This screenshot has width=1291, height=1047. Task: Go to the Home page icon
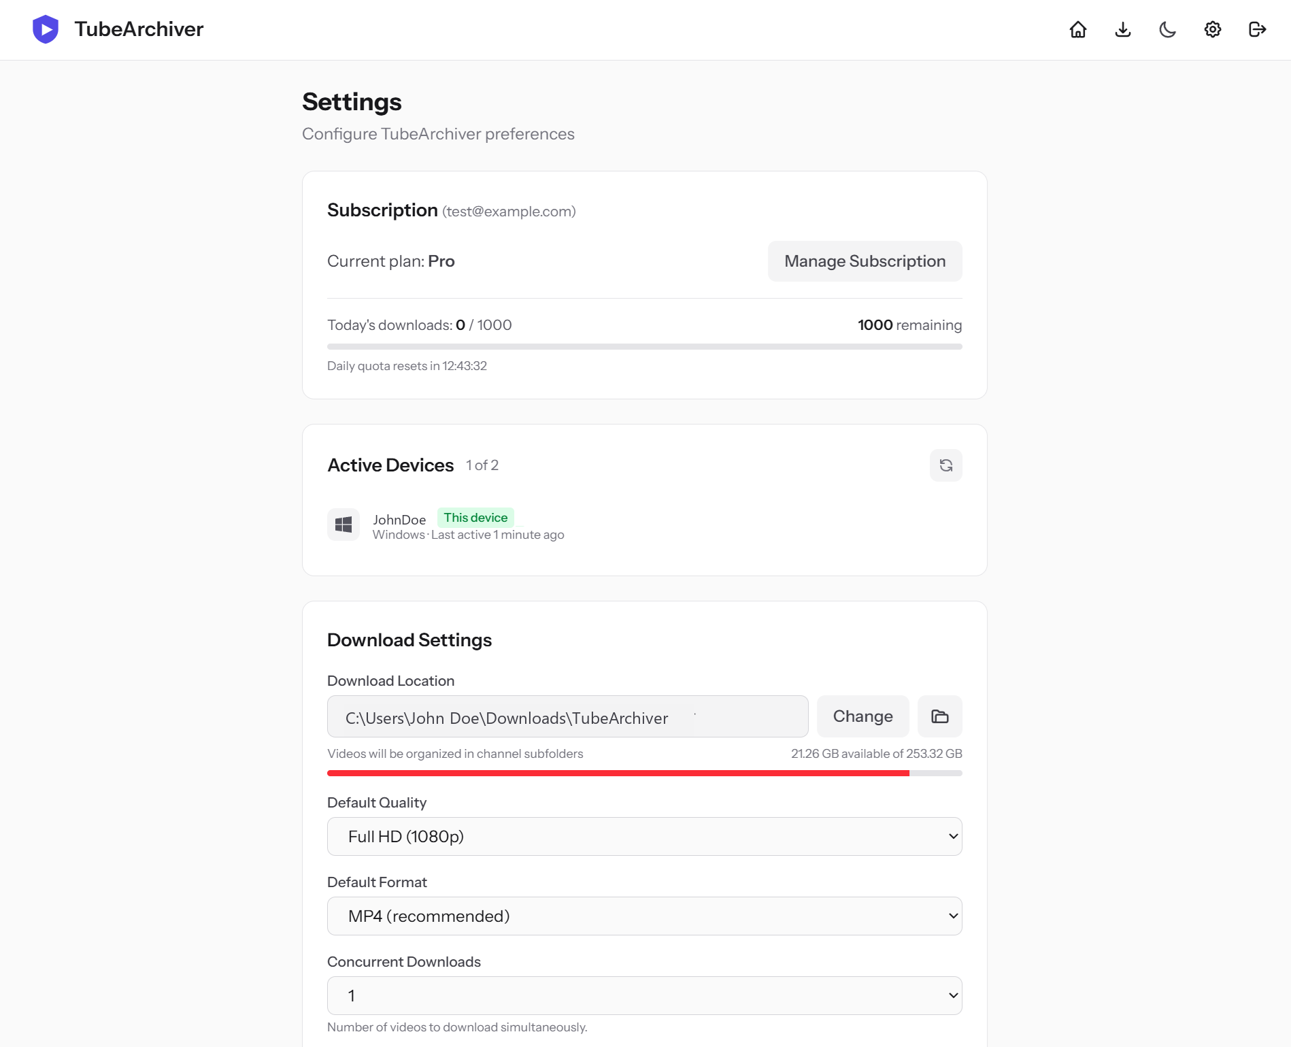(x=1078, y=29)
